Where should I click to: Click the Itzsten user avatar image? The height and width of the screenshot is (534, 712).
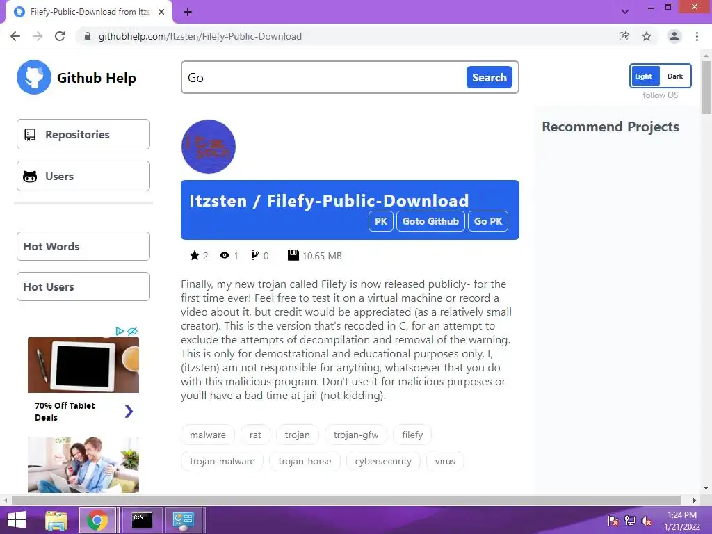point(209,147)
